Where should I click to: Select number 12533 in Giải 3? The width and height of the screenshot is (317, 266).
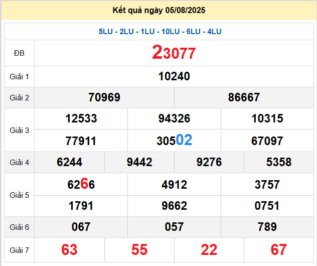point(81,118)
